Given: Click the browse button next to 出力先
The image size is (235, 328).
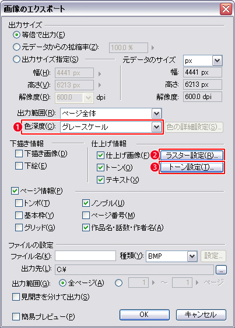Looking at the screenshot, I should [x=221, y=270].
